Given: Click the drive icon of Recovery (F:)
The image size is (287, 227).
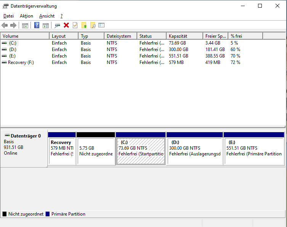Looking at the screenshot, I should coord(4,62).
